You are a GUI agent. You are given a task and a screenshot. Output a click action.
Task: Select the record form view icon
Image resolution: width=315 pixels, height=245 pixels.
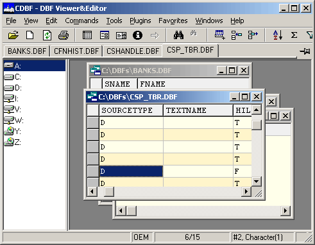point(105,35)
